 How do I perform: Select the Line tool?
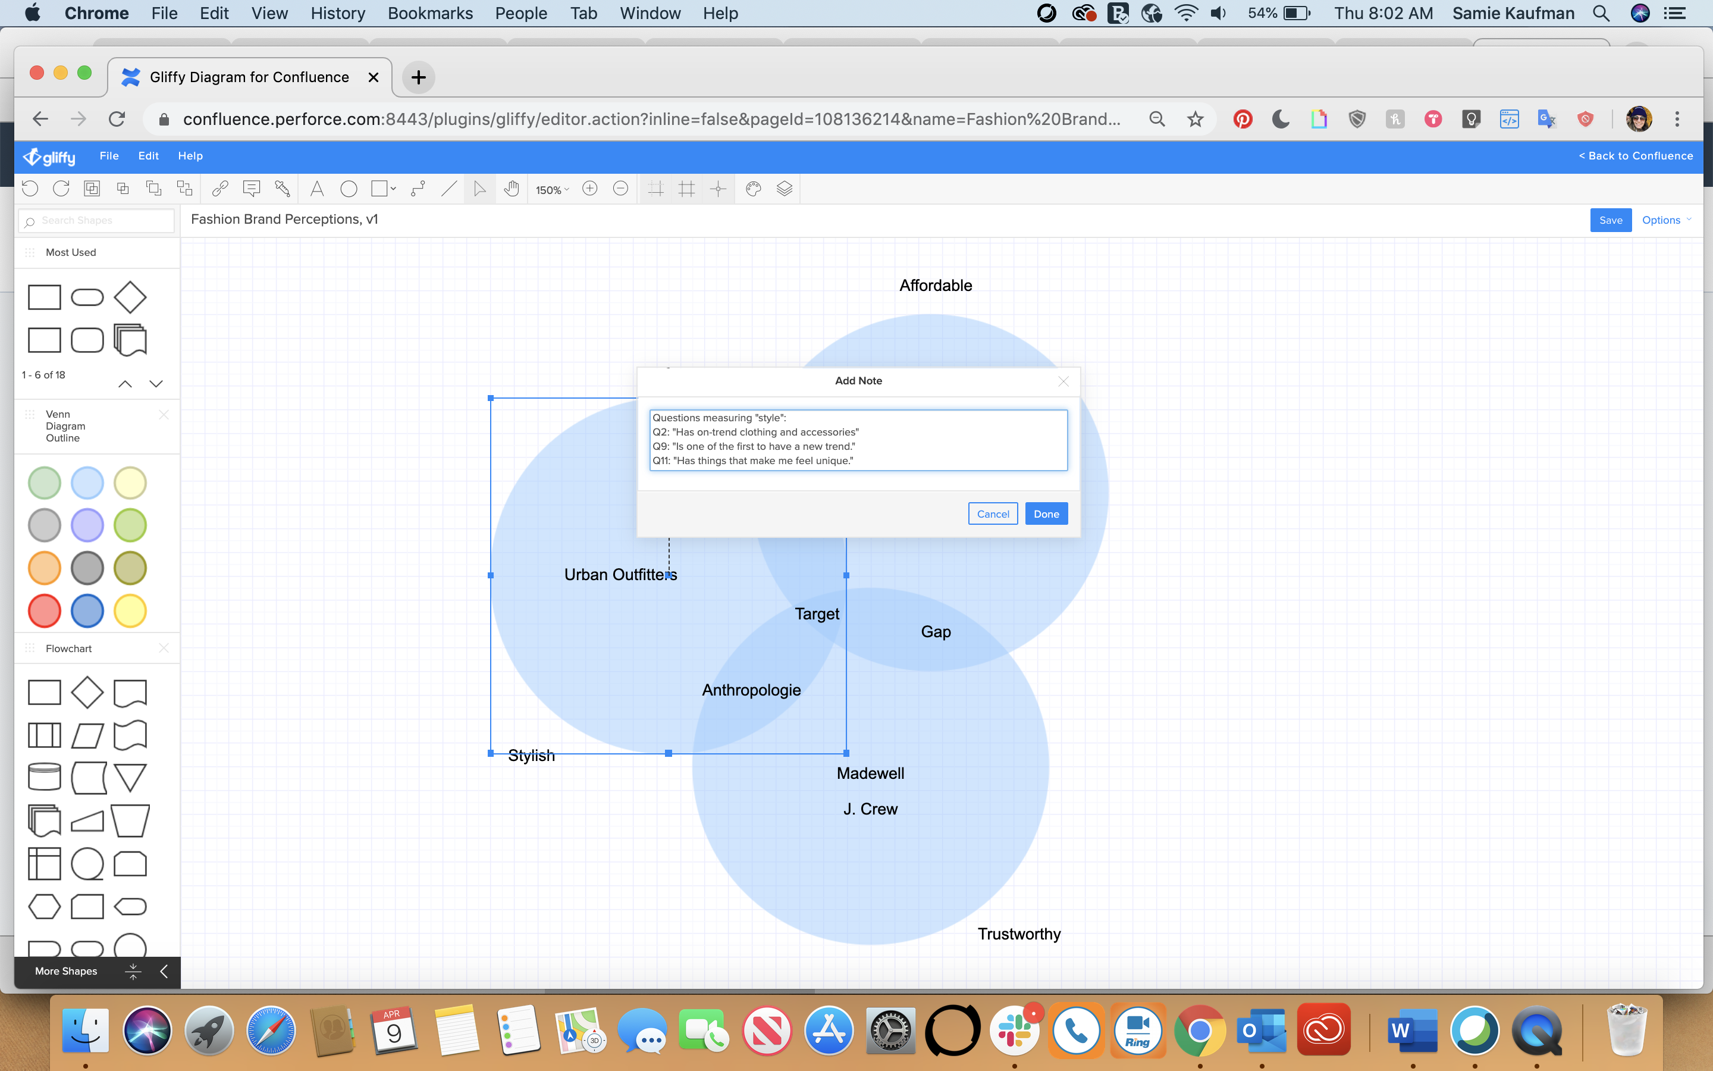[449, 189]
